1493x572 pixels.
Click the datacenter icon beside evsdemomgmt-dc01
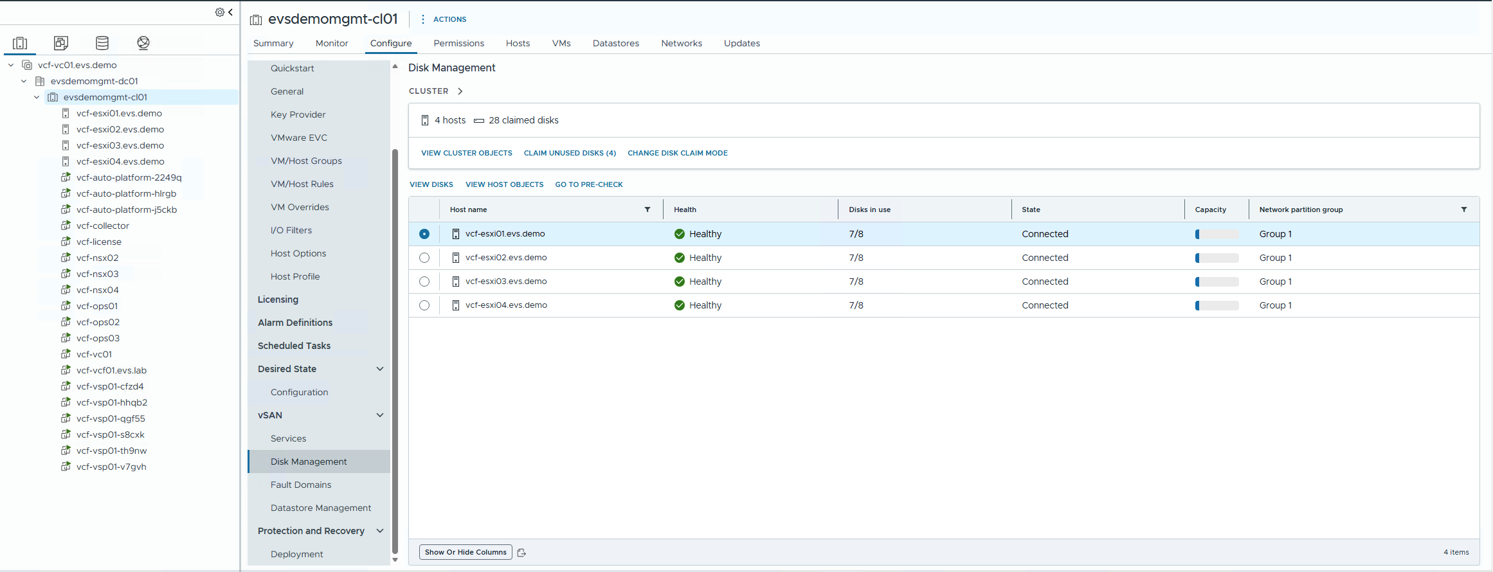[40, 81]
